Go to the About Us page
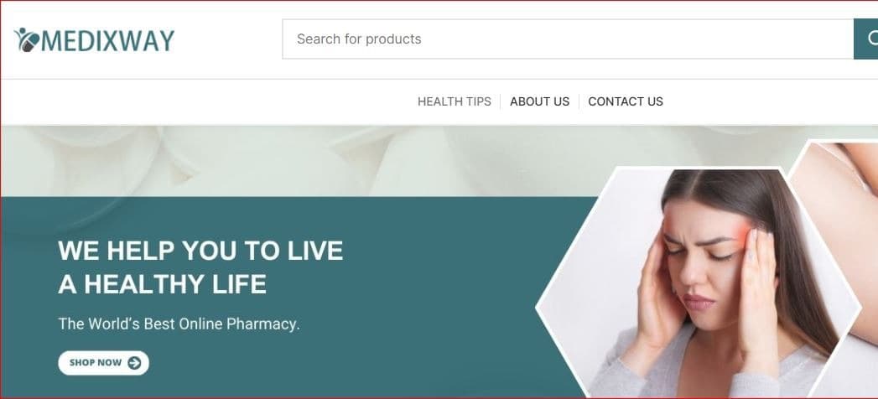Image resolution: width=878 pixels, height=399 pixels. tap(539, 101)
